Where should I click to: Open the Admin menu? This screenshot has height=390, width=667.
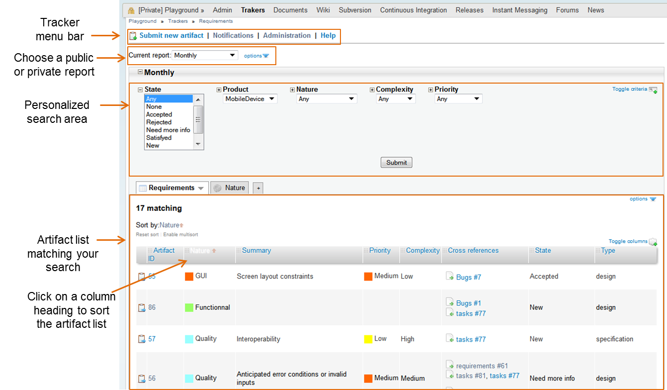223,10
